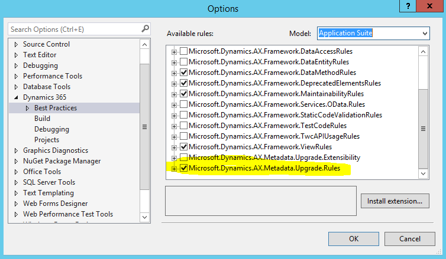Select the Build options page

point(42,119)
